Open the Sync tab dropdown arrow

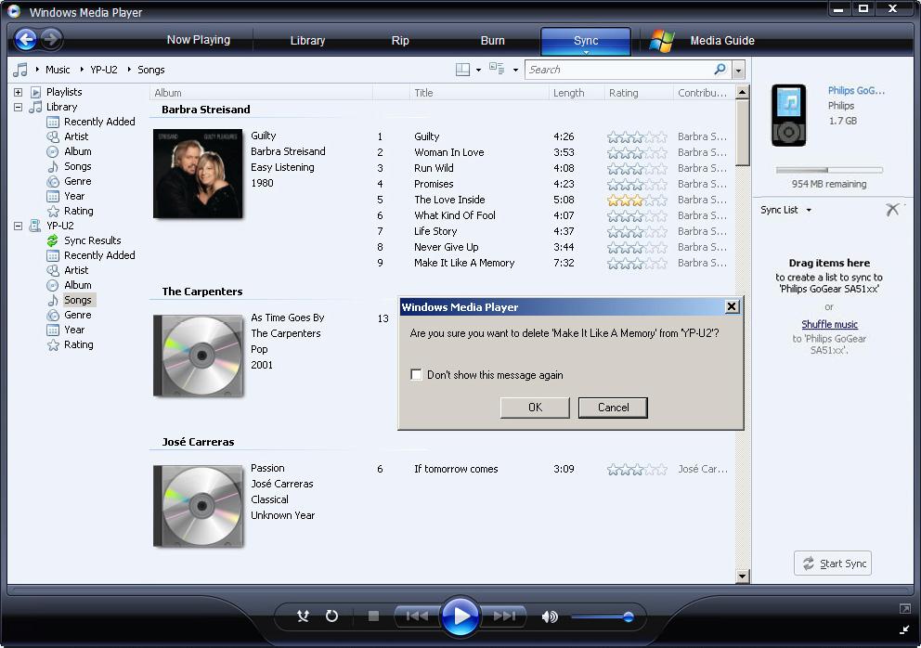click(x=586, y=52)
